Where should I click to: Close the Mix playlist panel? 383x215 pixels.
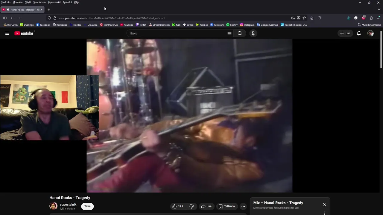click(x=325, y=205)
